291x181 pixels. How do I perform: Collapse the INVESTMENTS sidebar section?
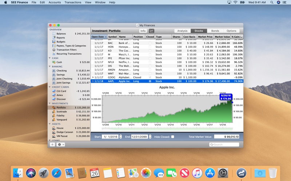[49, 104]
